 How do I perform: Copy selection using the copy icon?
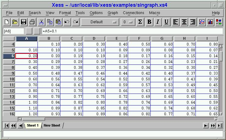50,22
